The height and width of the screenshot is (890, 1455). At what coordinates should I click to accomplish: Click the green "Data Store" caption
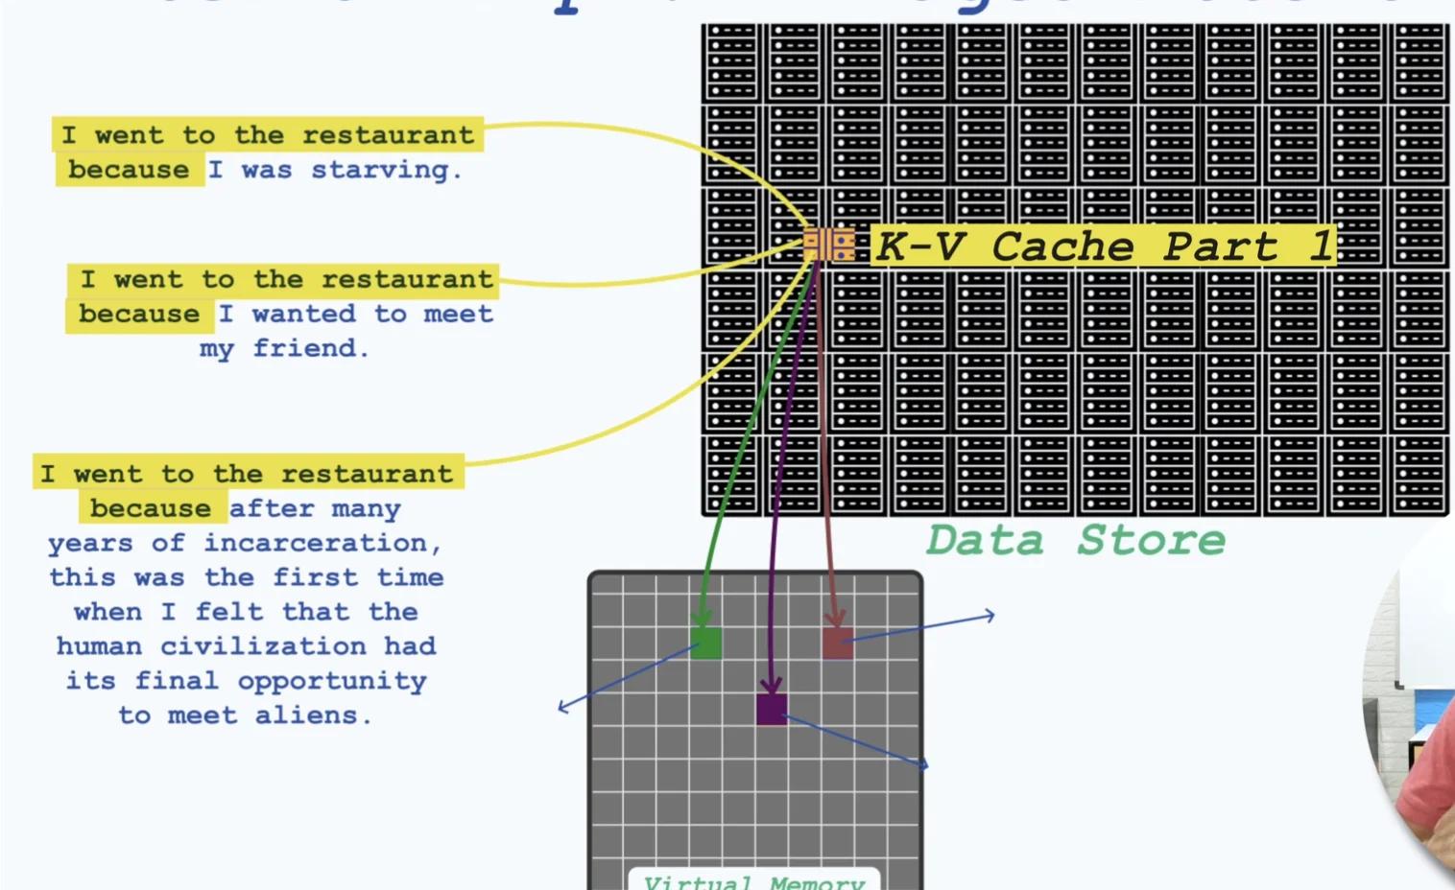(1075, 541)
